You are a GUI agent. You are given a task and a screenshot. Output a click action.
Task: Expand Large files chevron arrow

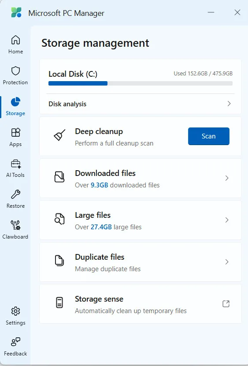point(227,220)
